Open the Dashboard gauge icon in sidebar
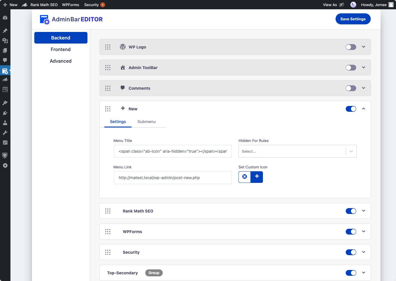This screenshot has height=281, width=396. [5, 18]
